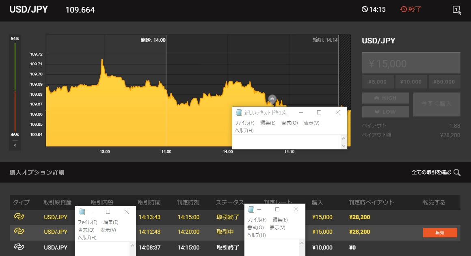This screenshot has width=471, height=256.
Task: Select the HIGH option
Action: tap(386, 98)
